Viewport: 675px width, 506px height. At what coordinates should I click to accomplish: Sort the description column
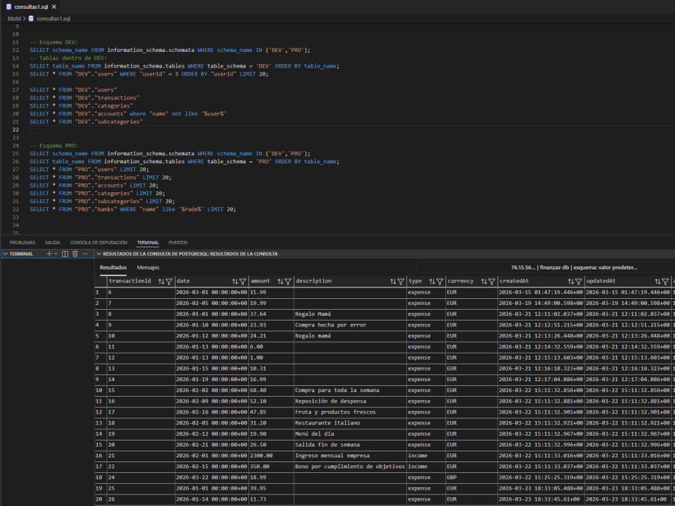click(393, 281)
